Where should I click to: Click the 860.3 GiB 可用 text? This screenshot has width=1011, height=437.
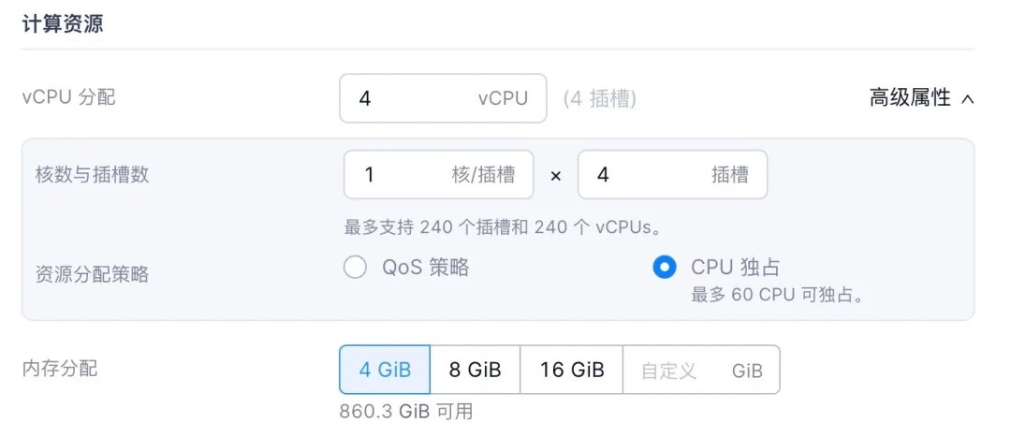(x=405, y=412)
